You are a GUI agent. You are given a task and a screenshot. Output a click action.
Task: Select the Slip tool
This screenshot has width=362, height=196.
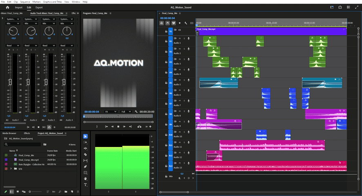click(x=85, y=160)
